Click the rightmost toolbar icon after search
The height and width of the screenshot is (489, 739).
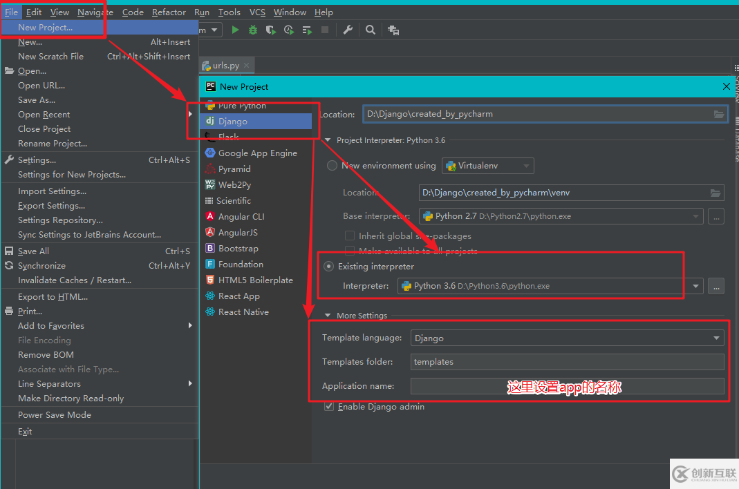[393, 30]
